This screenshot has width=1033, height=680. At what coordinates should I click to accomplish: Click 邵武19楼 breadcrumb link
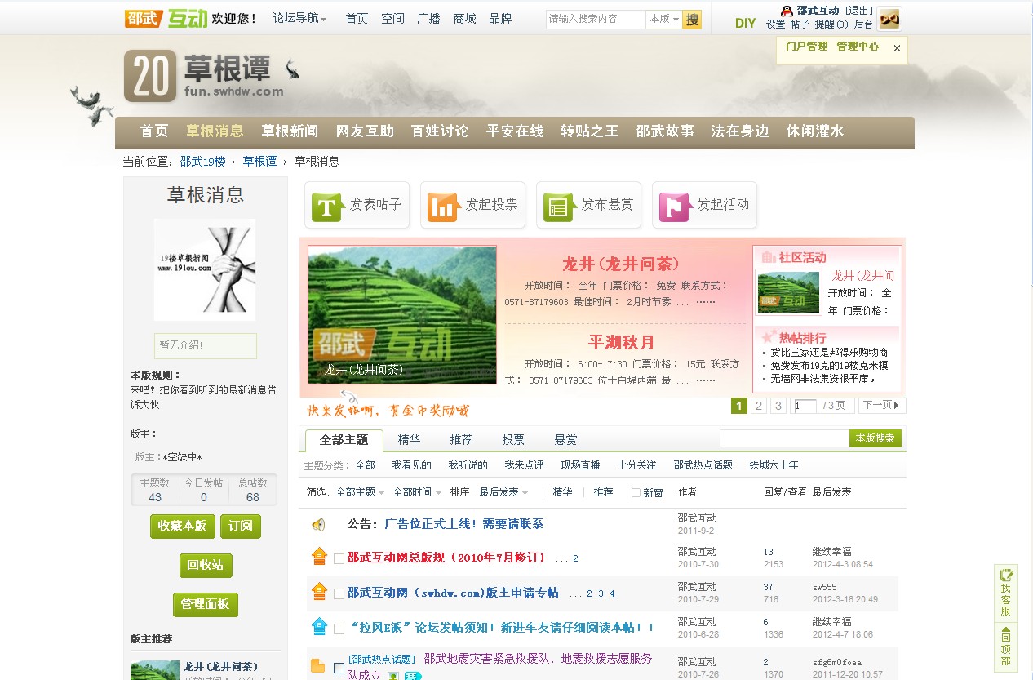[x=202, y=162]
